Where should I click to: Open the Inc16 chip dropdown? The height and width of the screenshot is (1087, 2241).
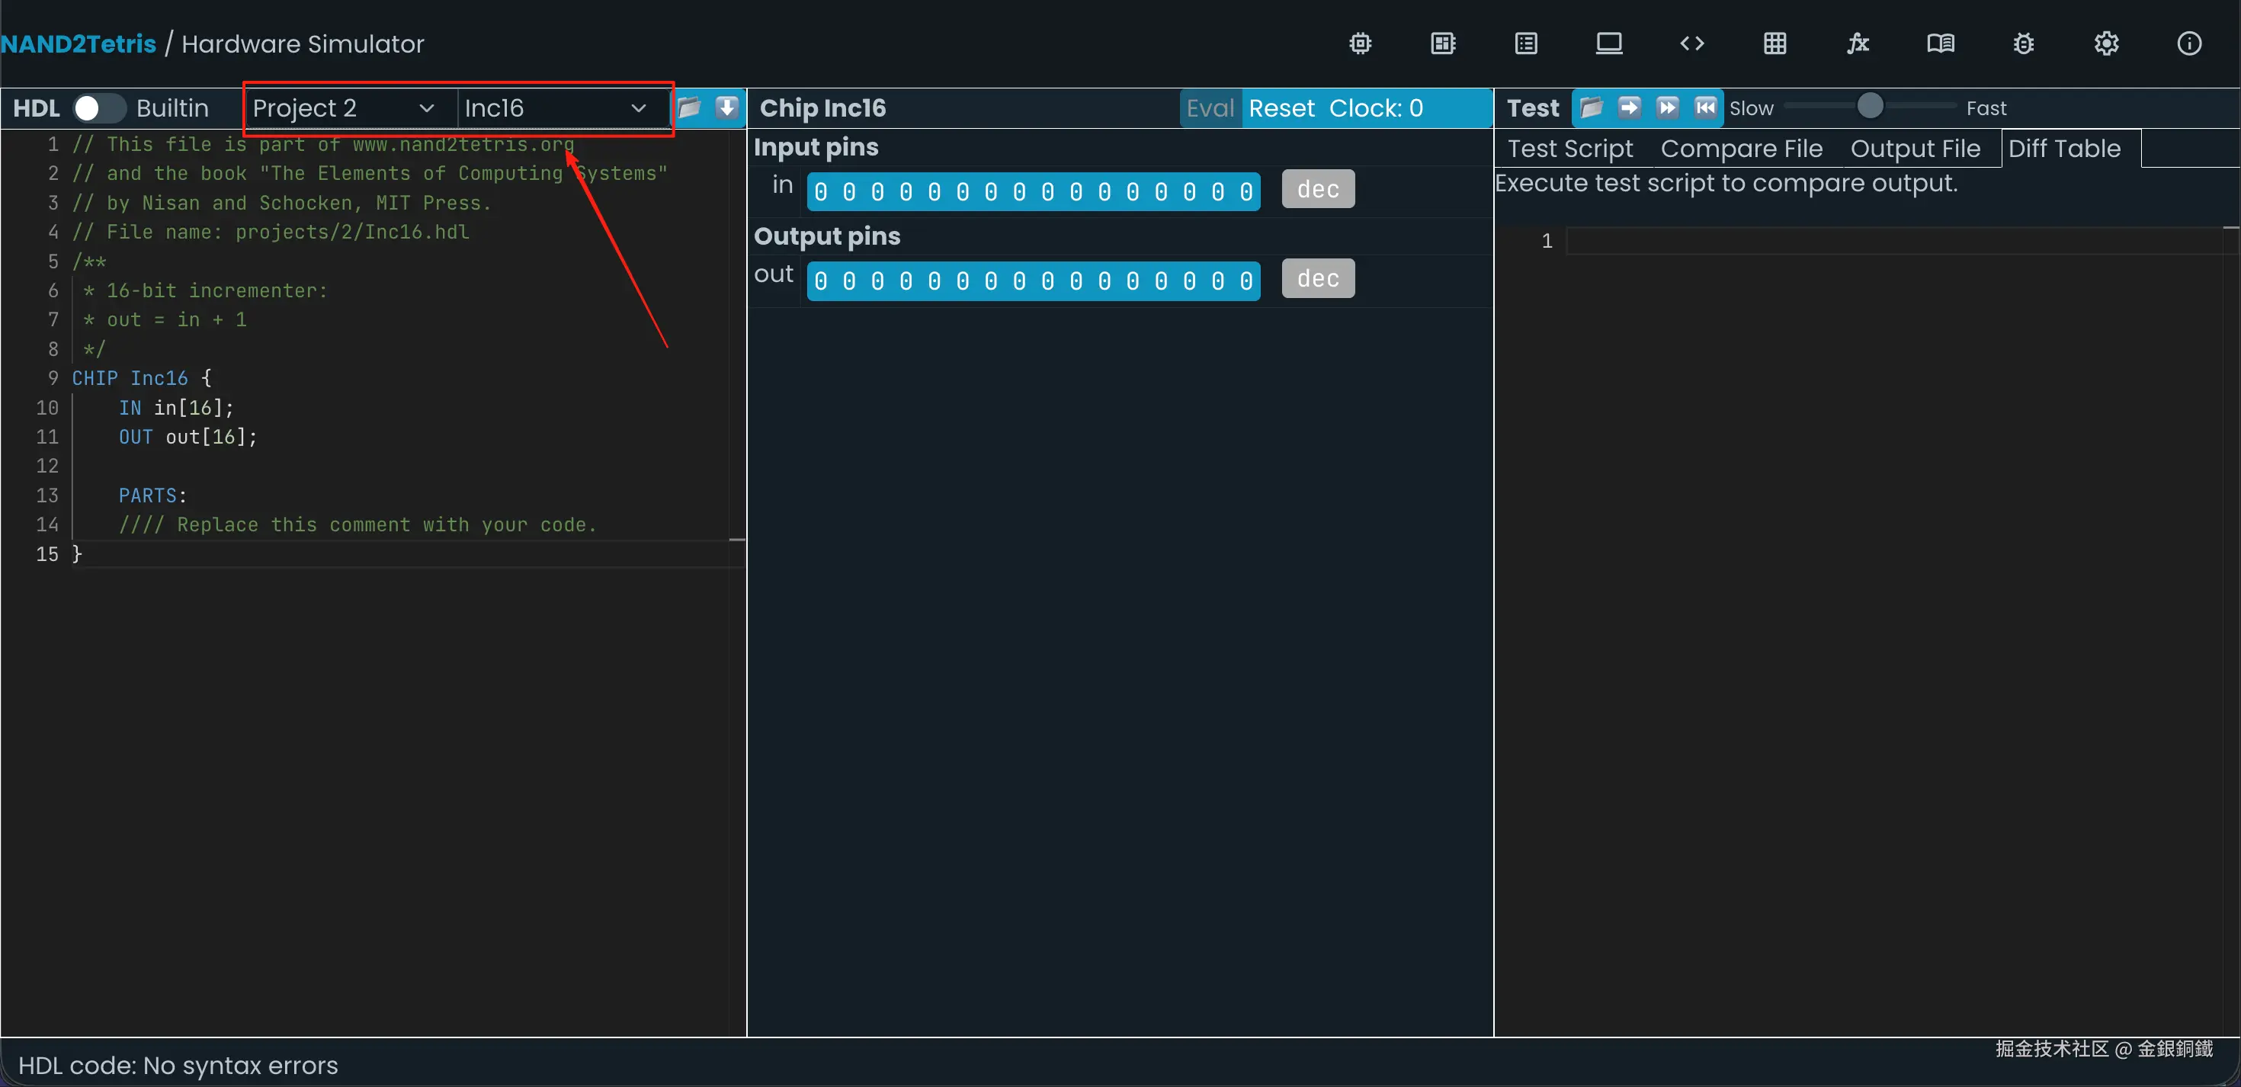coord(555,108)
